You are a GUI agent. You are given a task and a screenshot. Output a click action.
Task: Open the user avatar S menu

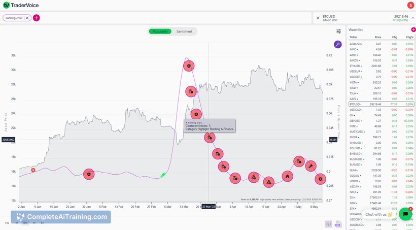tap(410, 5)
